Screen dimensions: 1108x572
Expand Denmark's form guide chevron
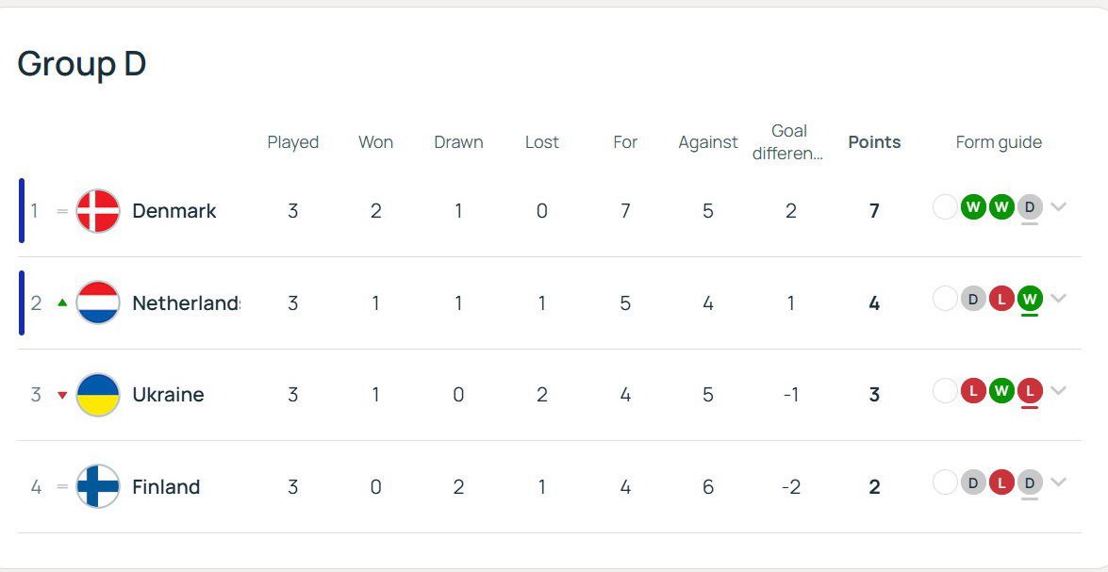[x=1058, y=207]
